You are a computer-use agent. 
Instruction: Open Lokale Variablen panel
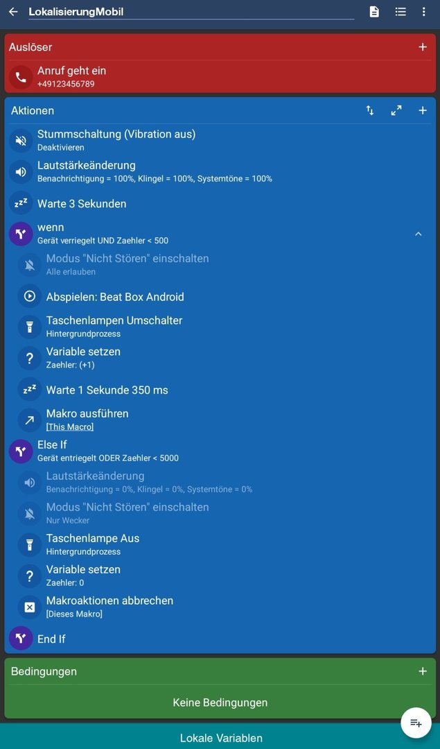coord(220,738)
